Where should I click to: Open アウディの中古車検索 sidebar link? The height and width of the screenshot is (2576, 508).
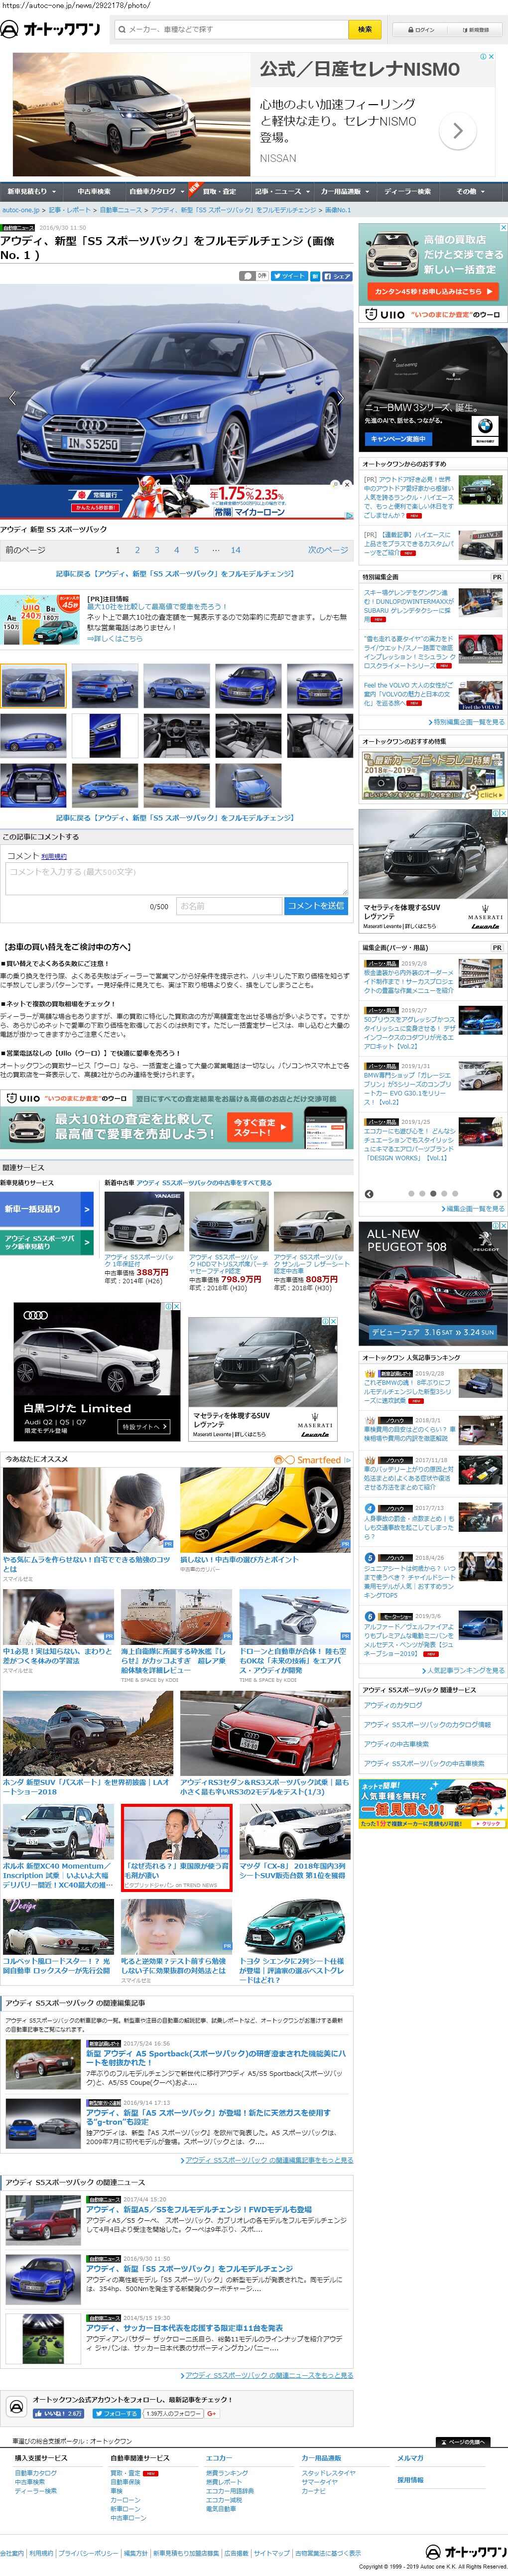(x=396, y=1744)
